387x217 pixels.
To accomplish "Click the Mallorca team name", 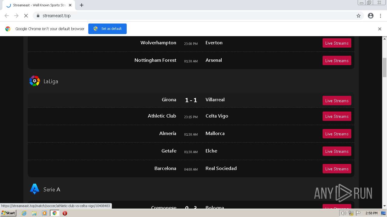I will click(215, 134).
